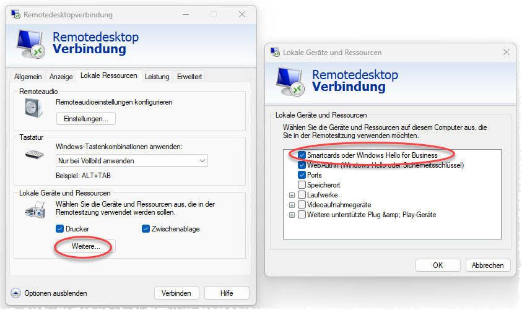Switch to the Allgemein tab
Image resolution: width=522 pixels, height=310 pixels.
(28, 77)
